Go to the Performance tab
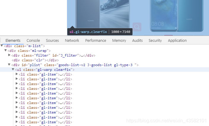The image size is (209, 126). click(x=95, y=40)
